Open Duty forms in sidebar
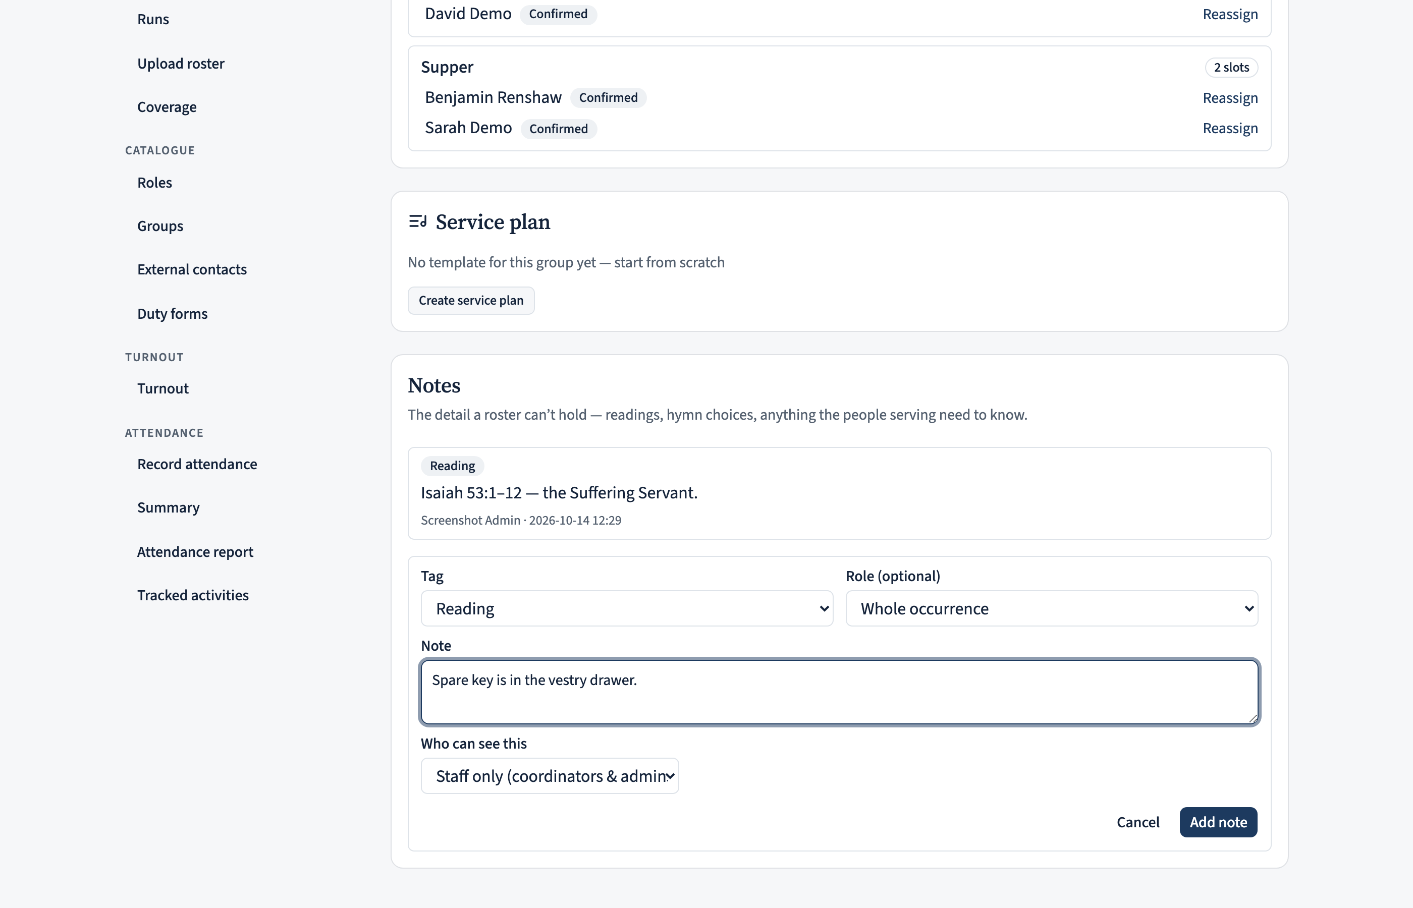The image size is (1413, 908). click(x=172, y=313)
